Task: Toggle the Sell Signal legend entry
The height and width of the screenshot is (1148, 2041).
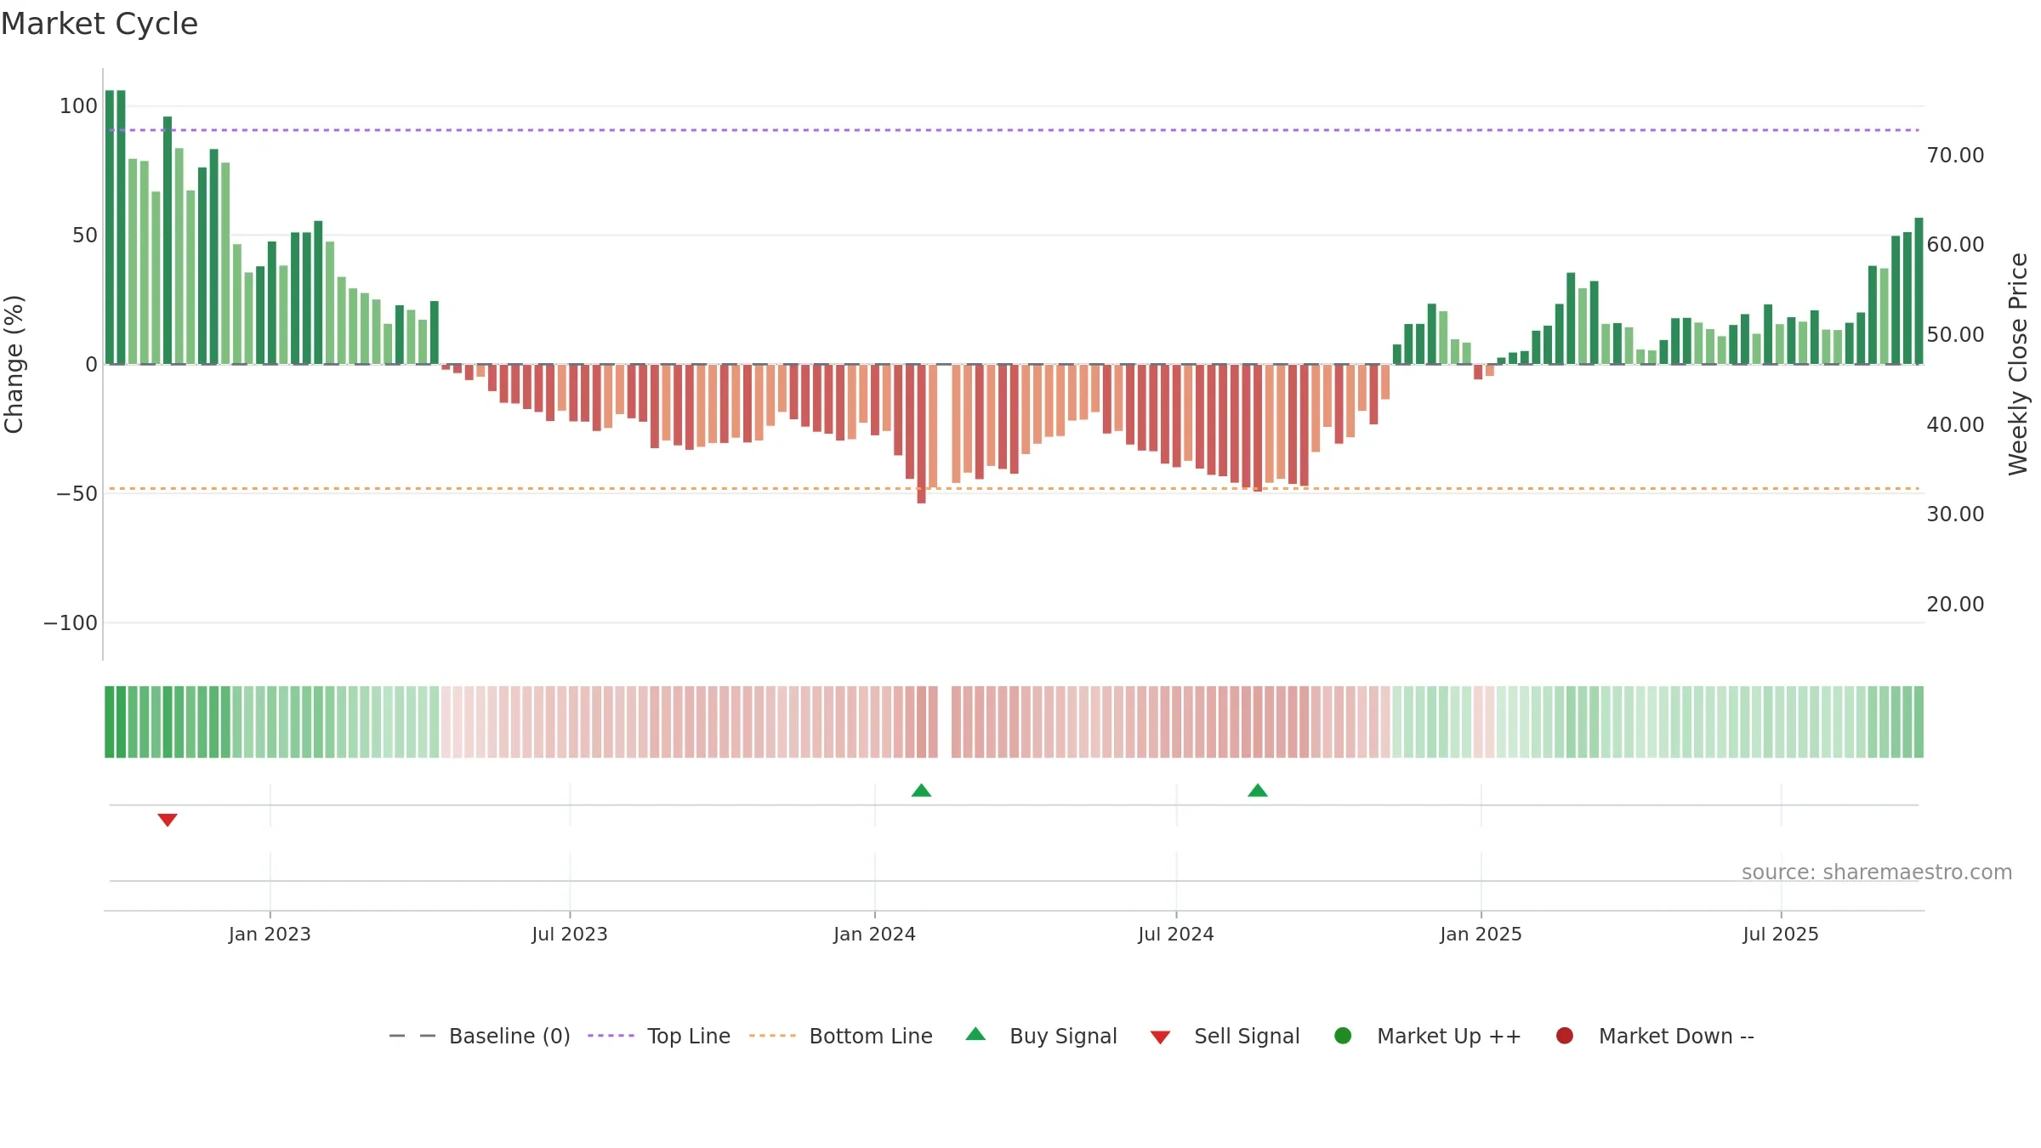Action: coord(1225,1036)
